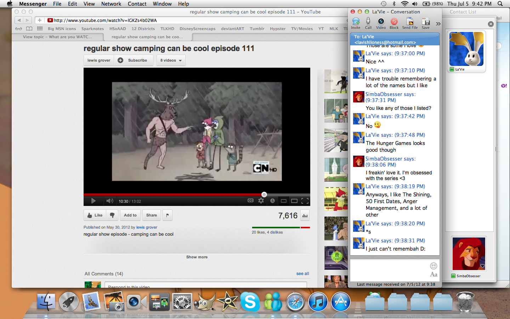The width and height of the screenshot is (510, 319).
Task: Toggle fullscreen mode on the video player
Action: point(305,201)
